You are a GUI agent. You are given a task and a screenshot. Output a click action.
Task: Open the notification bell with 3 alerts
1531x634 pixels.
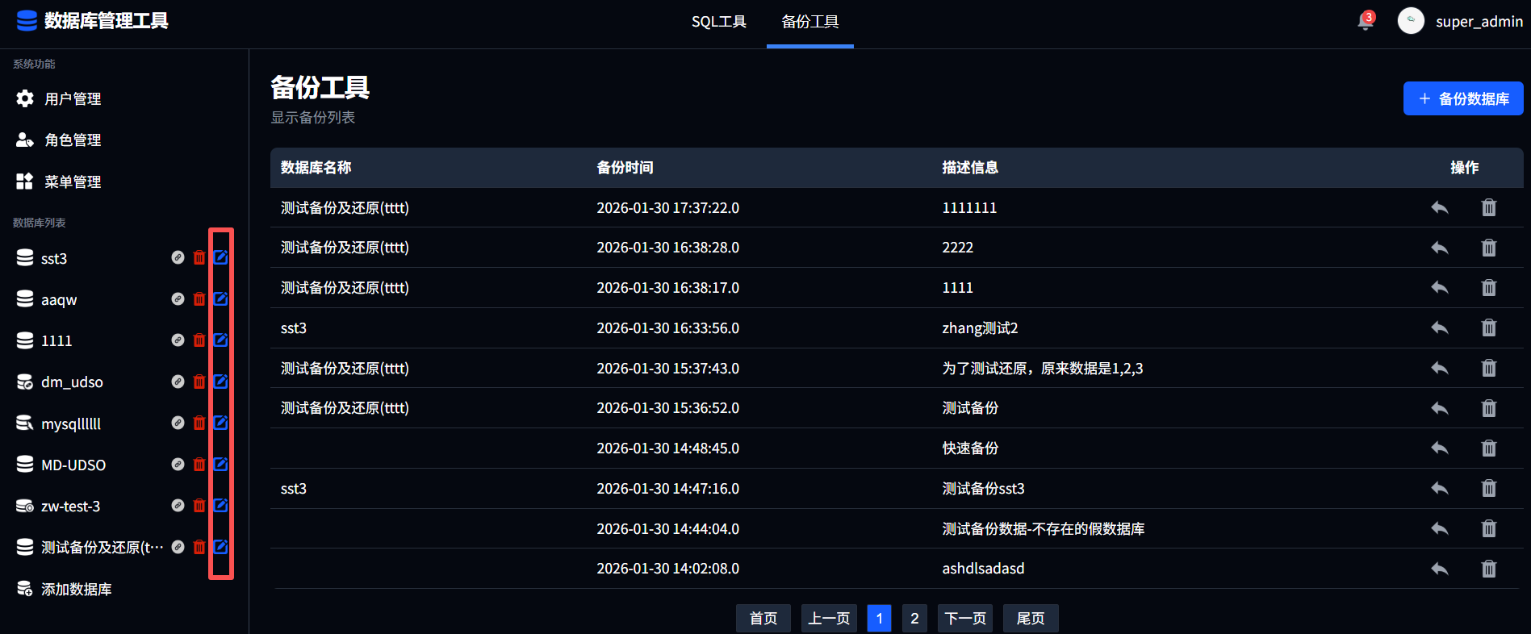[1365, 22]
